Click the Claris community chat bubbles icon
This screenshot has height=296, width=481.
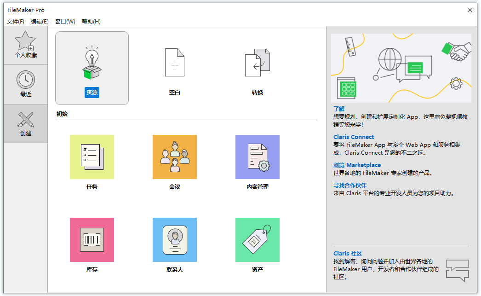(458, 271)
